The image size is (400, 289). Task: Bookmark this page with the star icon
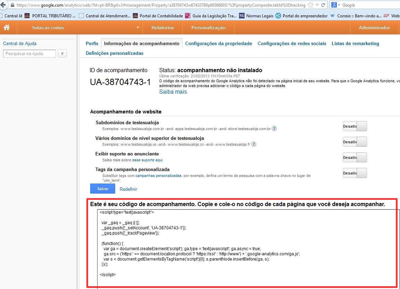310,5
